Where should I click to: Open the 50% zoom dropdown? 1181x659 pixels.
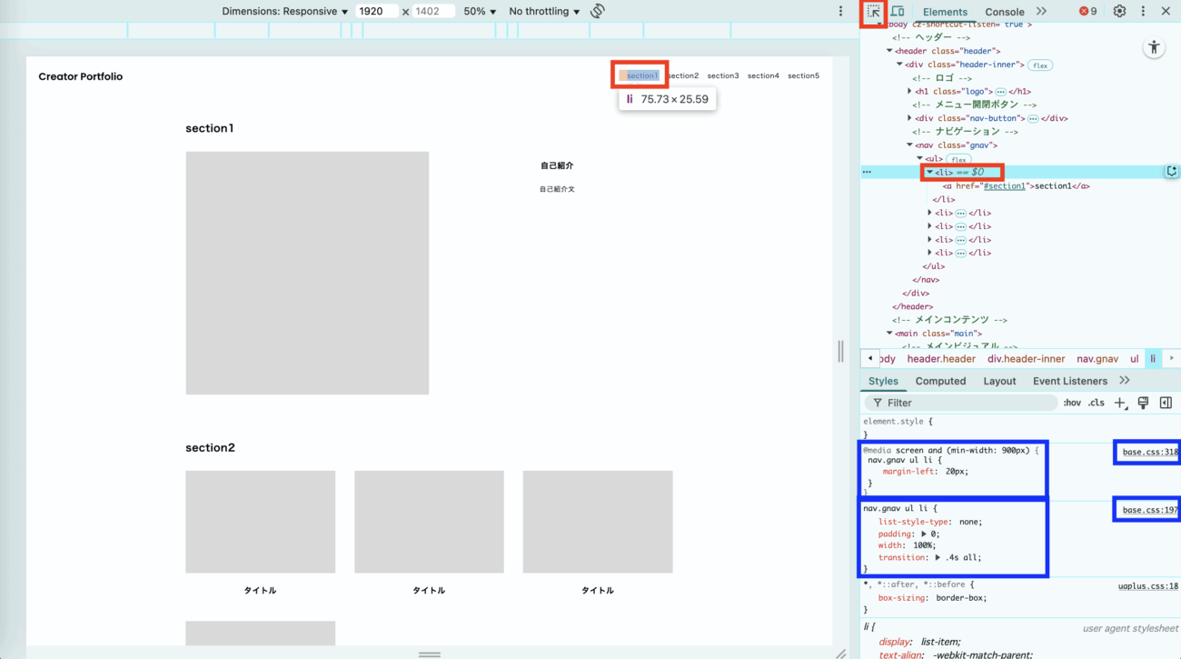[x=480, y=12]
